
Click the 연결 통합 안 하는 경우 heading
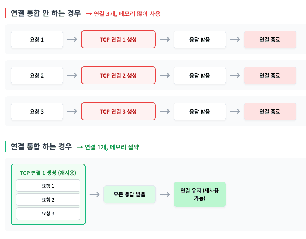(x=46, y=13)
